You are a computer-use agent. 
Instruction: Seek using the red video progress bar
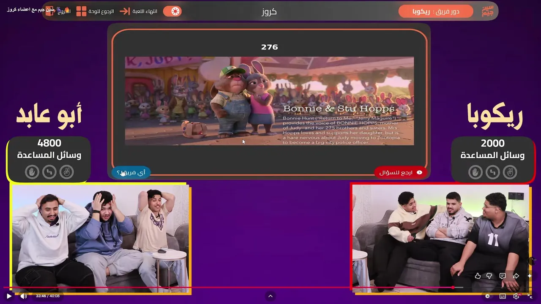[270, 288]
